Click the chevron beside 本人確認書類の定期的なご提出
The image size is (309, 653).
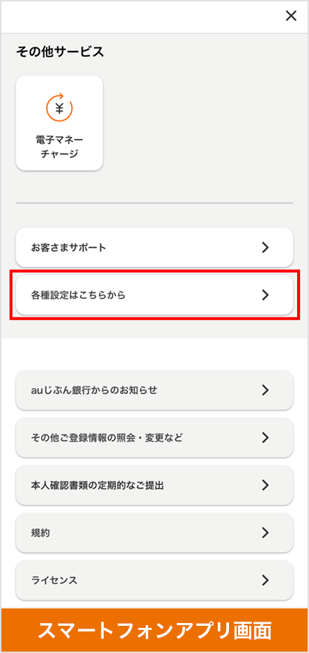[265, 485]
